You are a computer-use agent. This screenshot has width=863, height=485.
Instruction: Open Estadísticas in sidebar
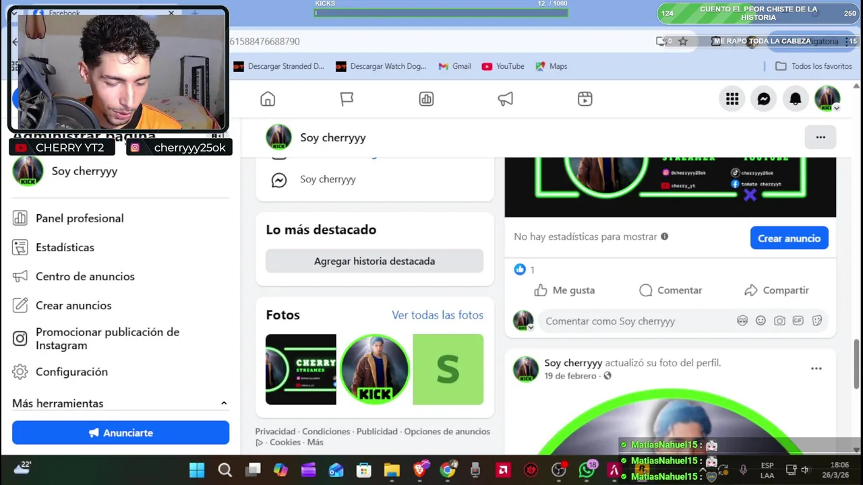65,247
